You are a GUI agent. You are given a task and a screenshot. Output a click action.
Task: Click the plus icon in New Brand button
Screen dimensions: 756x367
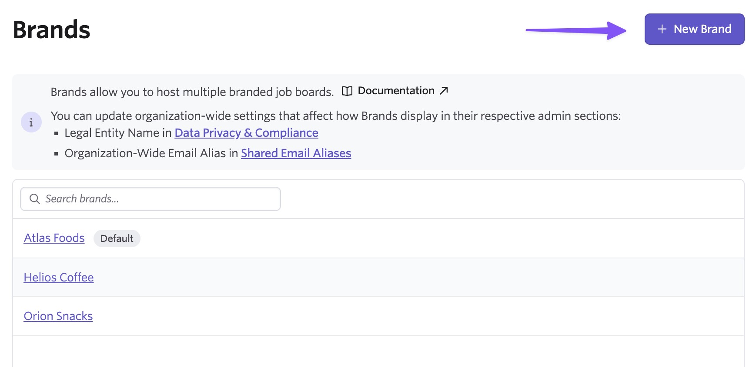coord(662,29)
